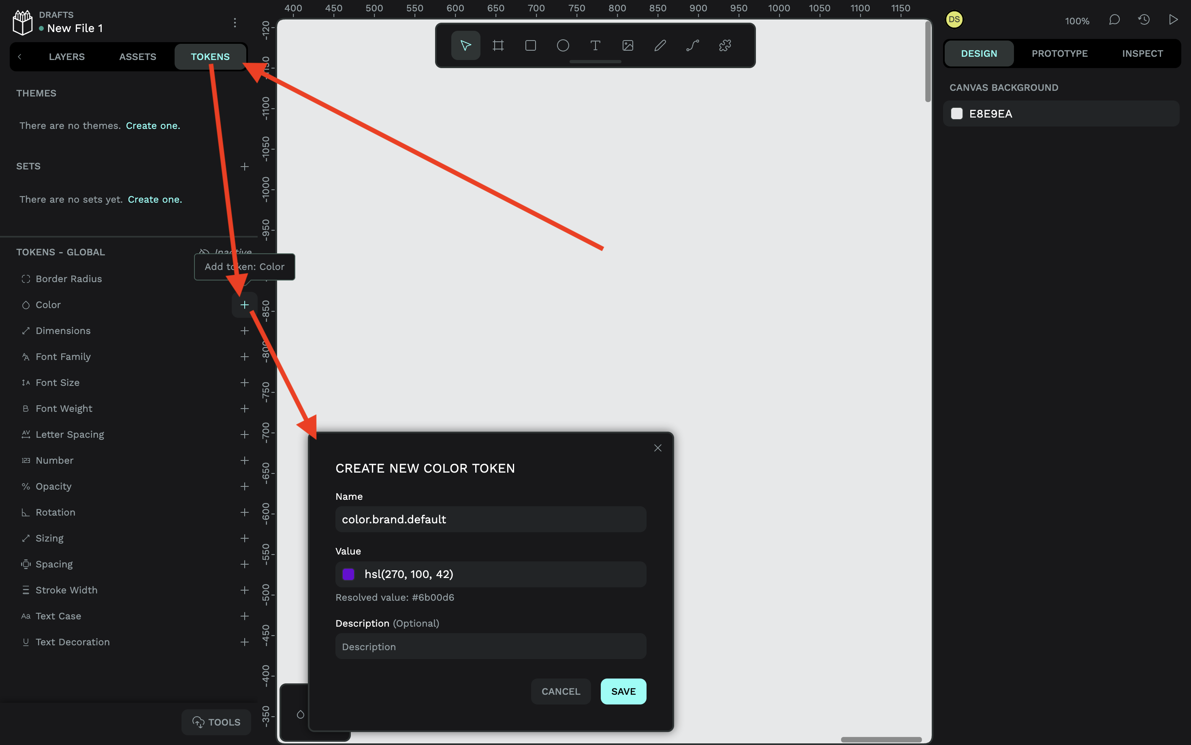Add a new Font Family token
Image resolution: width=1191 pixels, height=745 pixels.
[245, 356]
